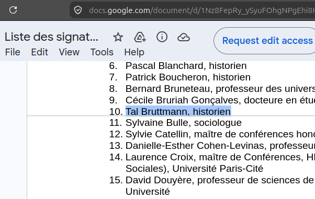This screenshot has height=199, width=315.
Task: Open the View menu
Action: click(x=69, y=52)
